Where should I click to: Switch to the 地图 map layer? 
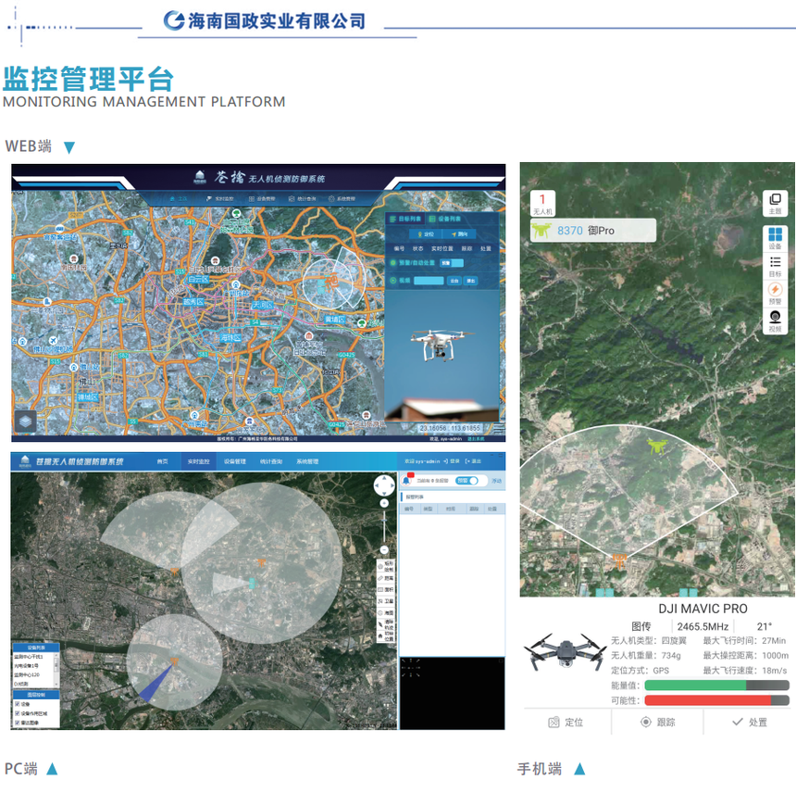pyautogui.click(x=386, y=612)
